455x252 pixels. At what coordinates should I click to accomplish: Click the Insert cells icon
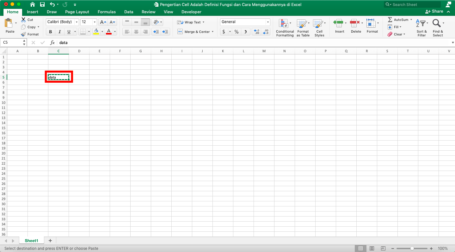[338, 23]
